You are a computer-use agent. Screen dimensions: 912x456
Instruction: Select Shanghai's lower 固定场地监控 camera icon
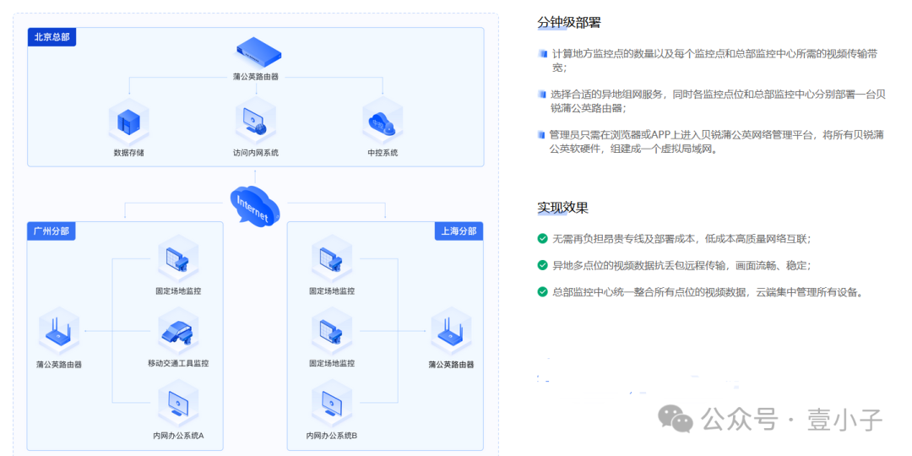(332, 332)
